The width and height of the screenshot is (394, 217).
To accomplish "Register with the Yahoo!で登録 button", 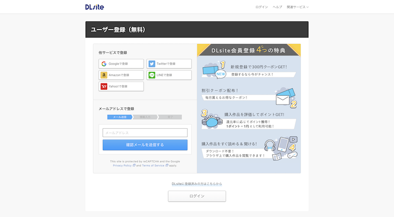I will (x=121, y=86).
